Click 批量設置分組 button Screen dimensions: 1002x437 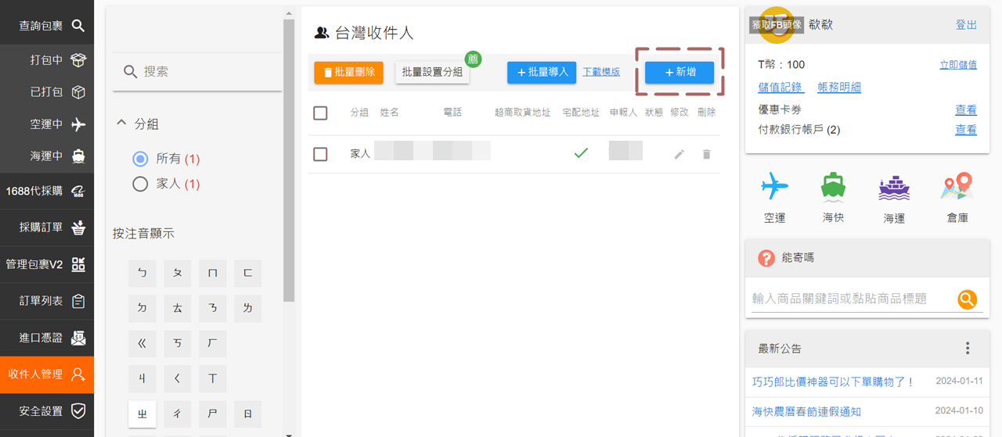tap(432, 72)
